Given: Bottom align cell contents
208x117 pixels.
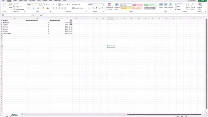Looking at the screenshot, I should pos(59,5).
